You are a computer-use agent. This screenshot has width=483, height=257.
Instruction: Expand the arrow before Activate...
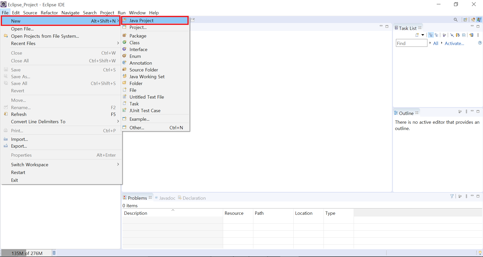(442, 43)
